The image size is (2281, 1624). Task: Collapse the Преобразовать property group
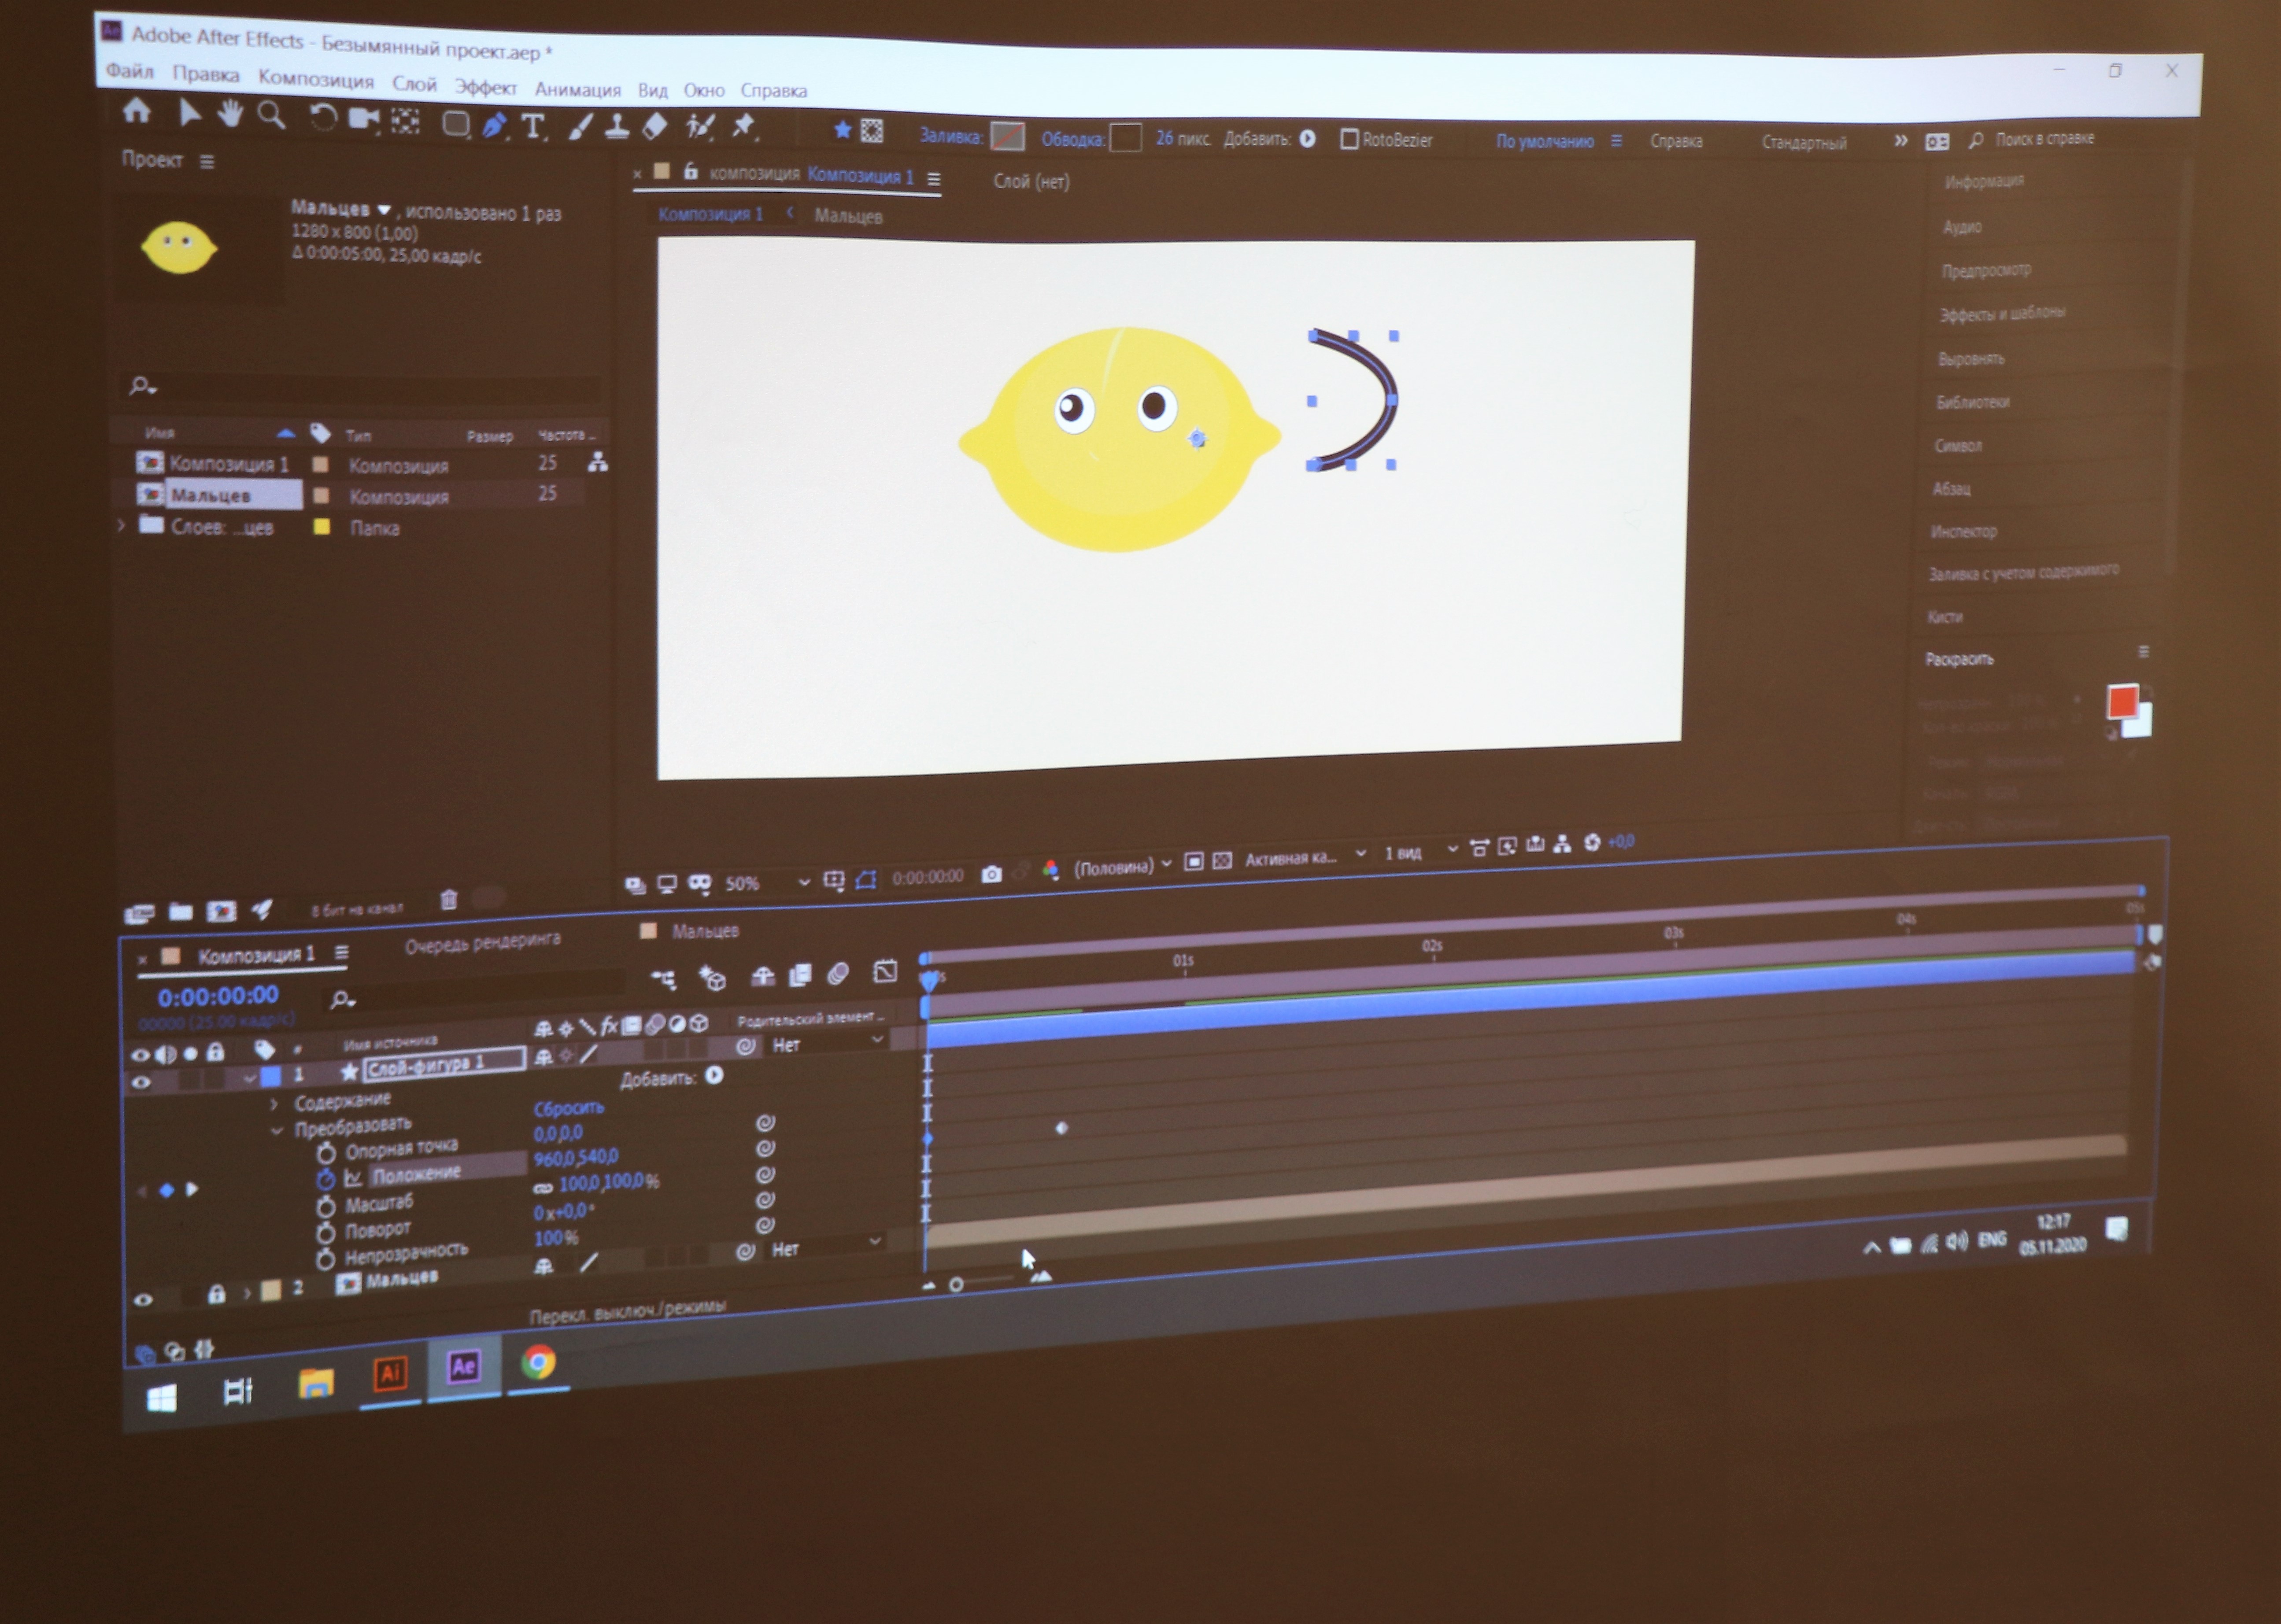[276, 1130]
